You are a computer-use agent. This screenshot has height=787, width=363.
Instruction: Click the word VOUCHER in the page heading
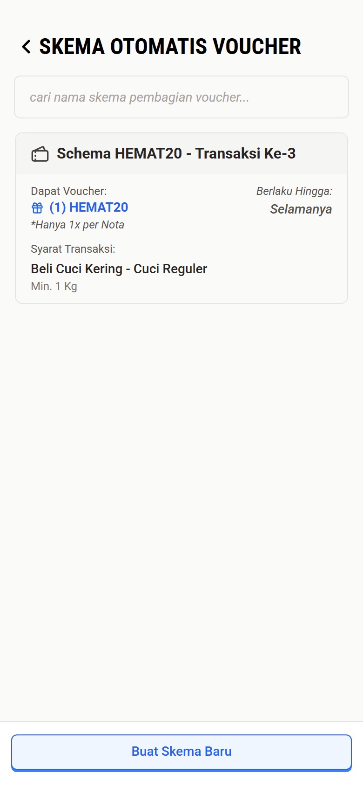tap(257, 47)
